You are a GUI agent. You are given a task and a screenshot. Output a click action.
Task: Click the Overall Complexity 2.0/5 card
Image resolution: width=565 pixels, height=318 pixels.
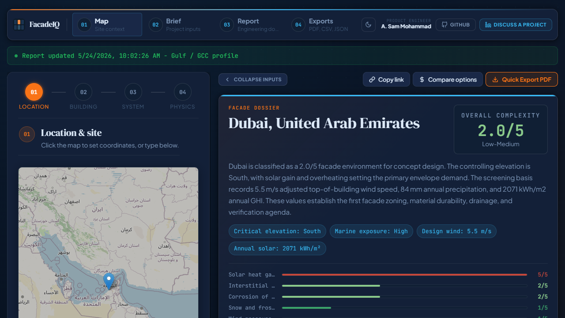coord(501,129)
